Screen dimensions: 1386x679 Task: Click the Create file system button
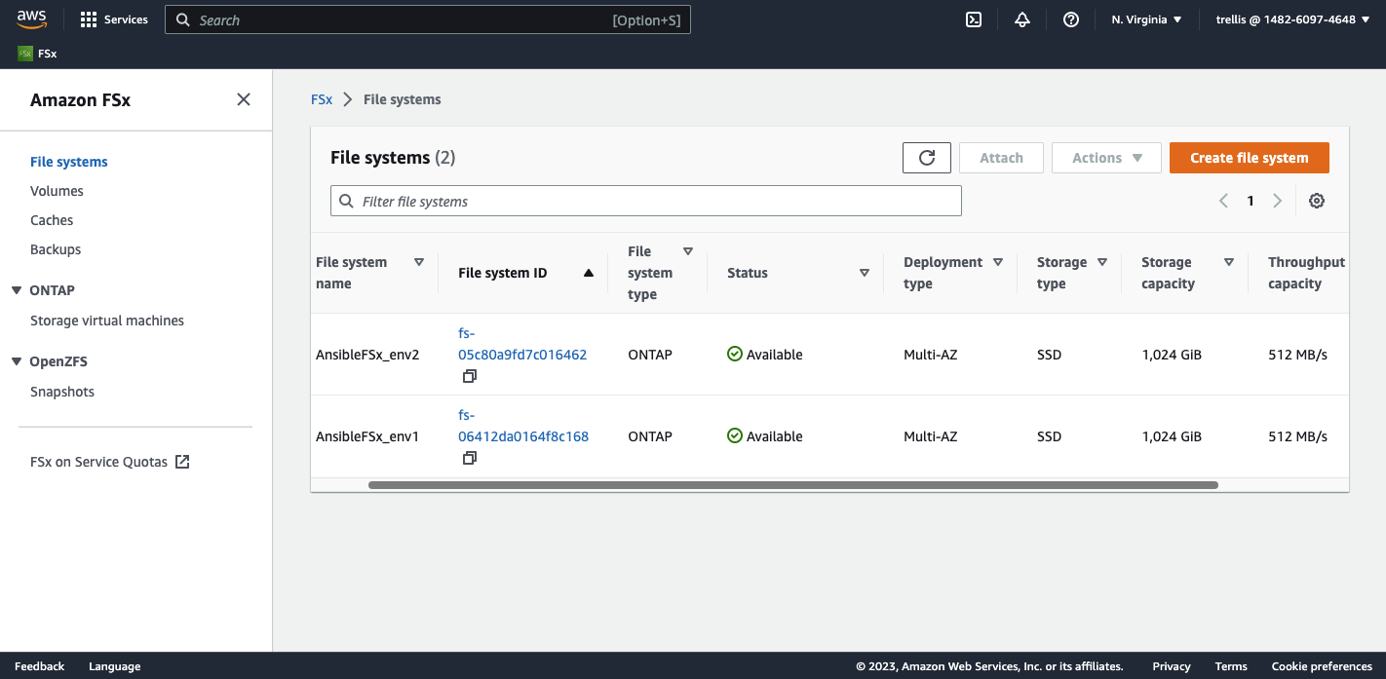1249,158
